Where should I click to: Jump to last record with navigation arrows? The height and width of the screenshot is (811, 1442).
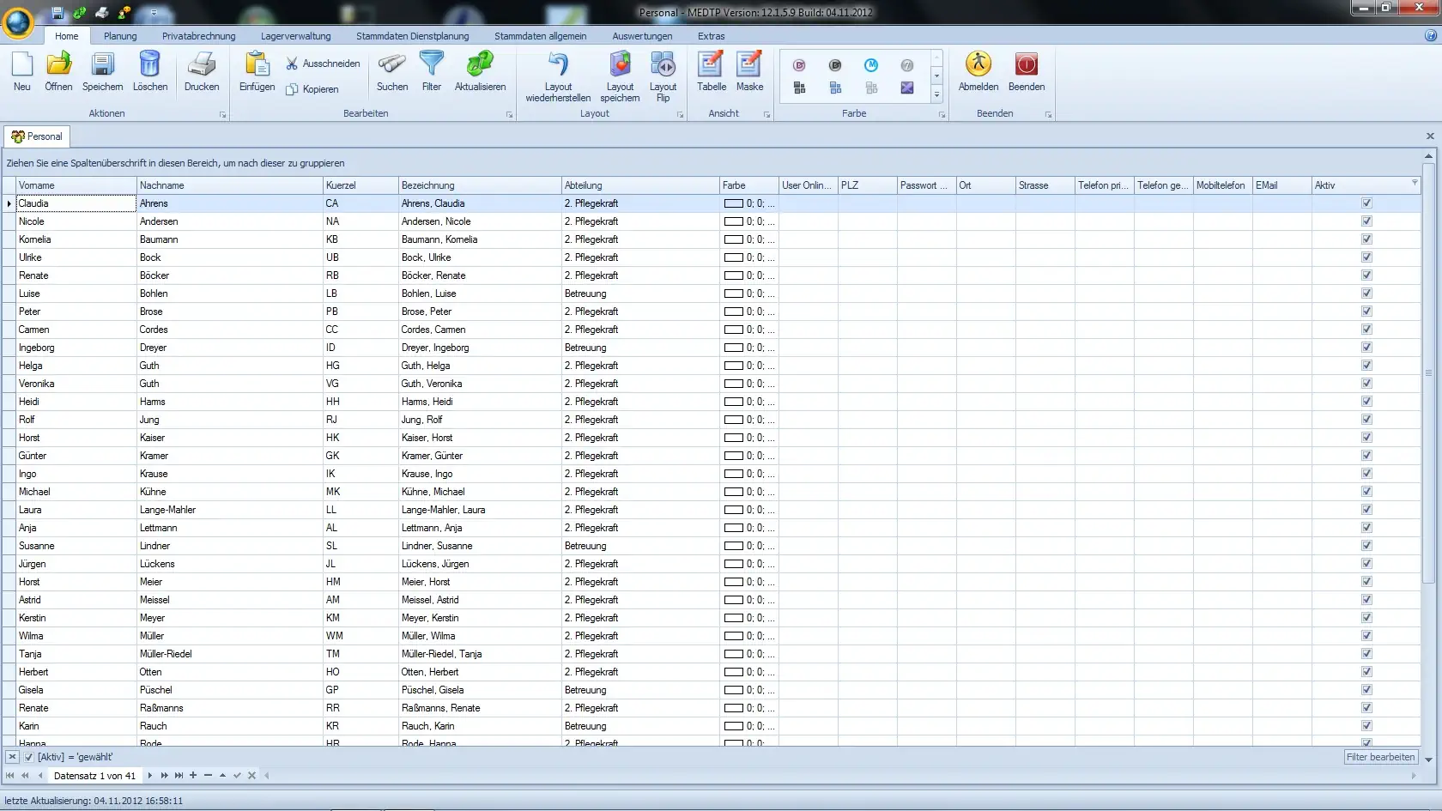tap(178, 776)
